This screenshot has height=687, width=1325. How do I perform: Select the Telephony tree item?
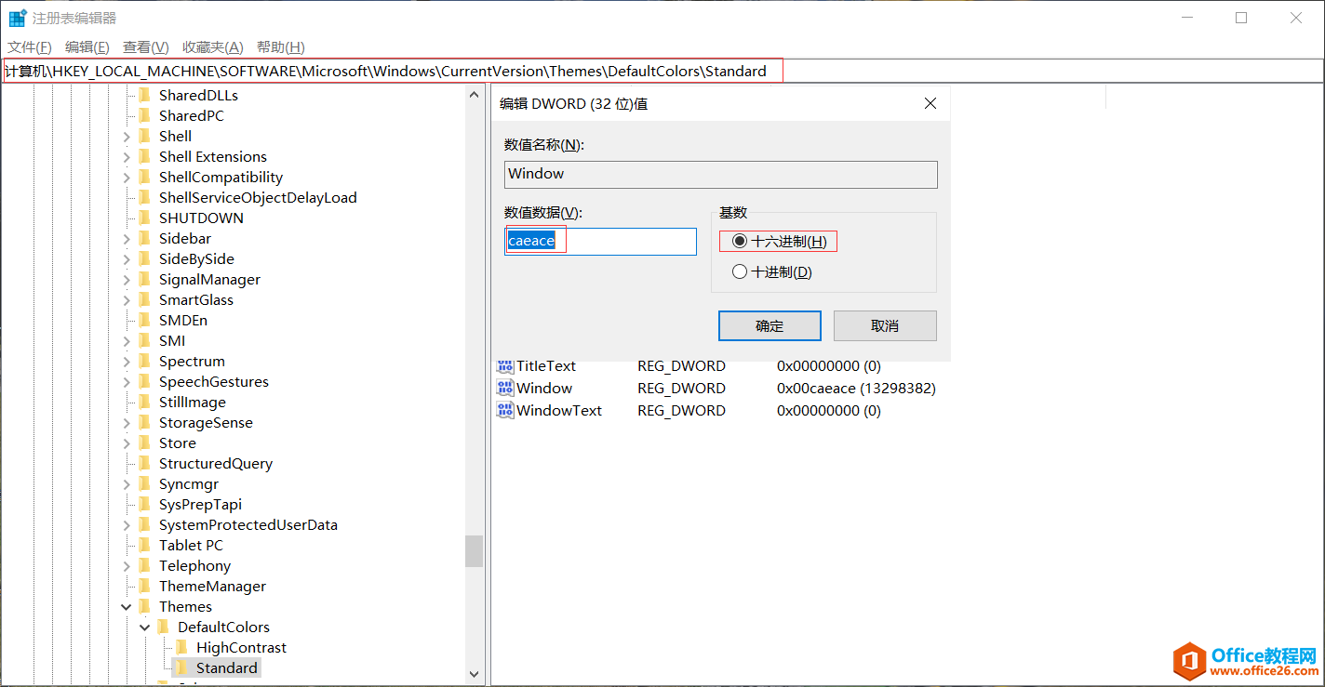coord(194,565)
